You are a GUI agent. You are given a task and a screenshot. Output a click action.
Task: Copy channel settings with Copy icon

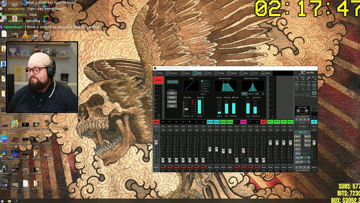[x=308, y=87]
